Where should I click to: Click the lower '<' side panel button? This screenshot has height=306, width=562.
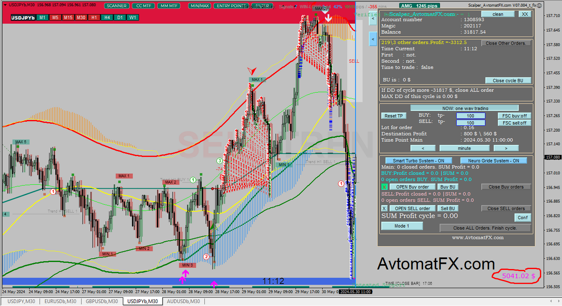click(372, 39)
